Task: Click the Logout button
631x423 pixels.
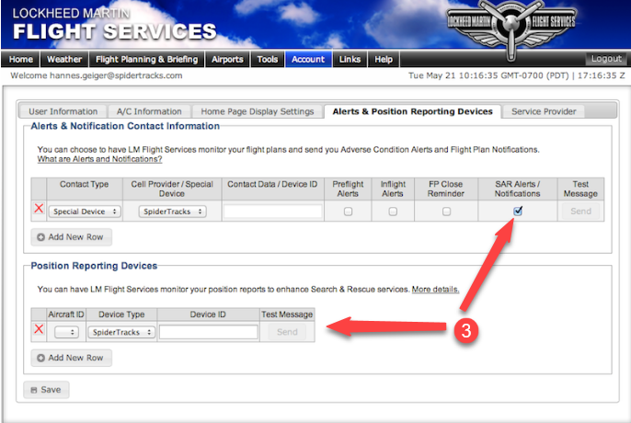Action: coord(606,59)
